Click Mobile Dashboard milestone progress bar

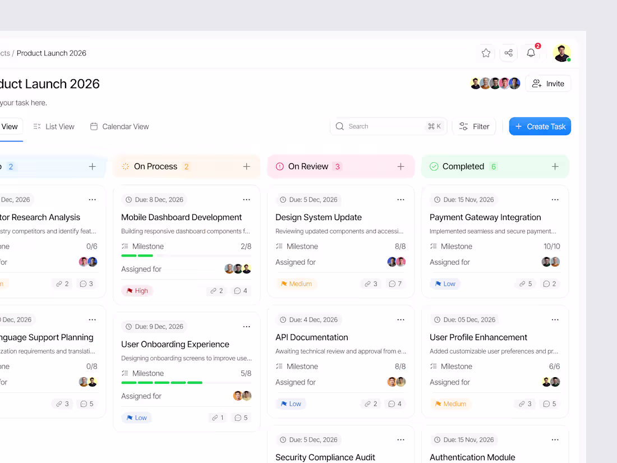186,255
